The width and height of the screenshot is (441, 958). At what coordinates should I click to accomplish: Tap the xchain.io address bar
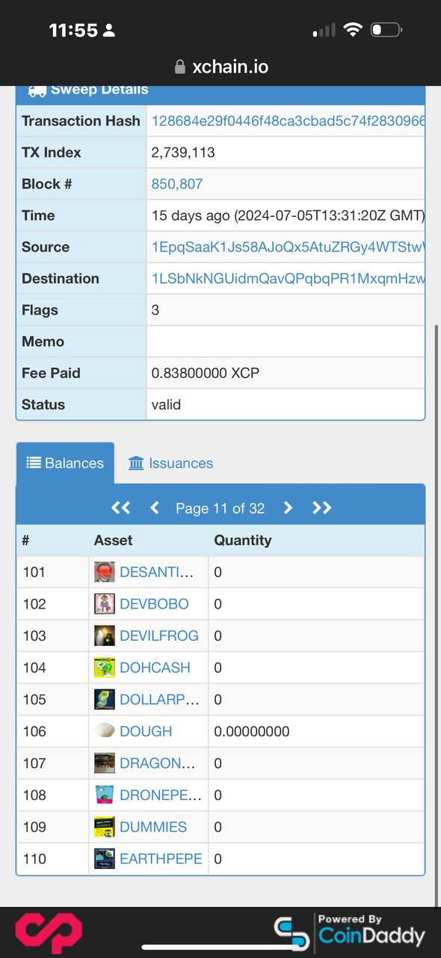[x=220, y=67]
